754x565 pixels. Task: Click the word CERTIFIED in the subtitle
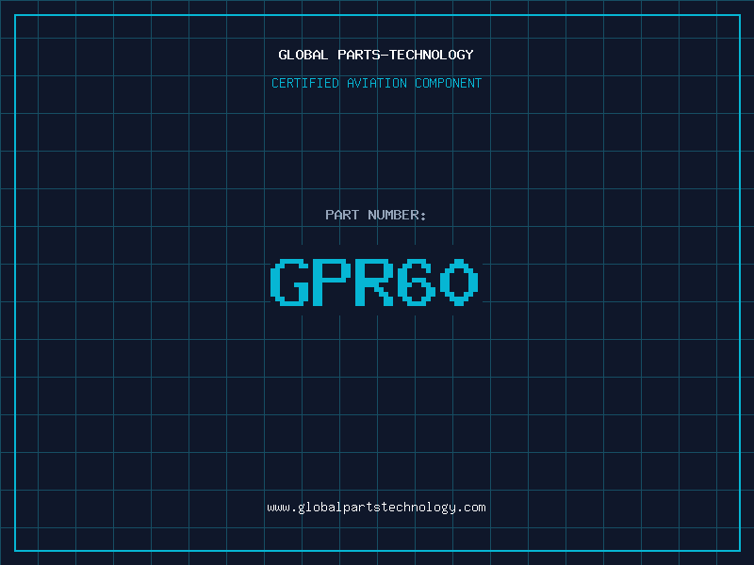pyautogui.click(x=305, y=83)
